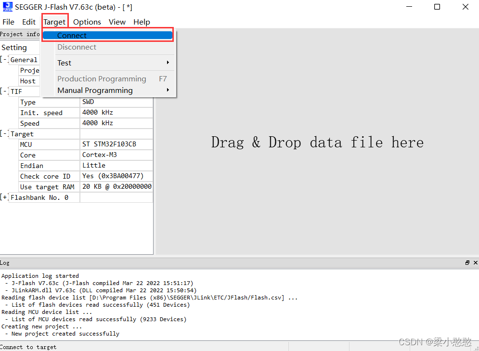Open the File menu
This screenshot has height=351, width=479.
coord(8,22)
